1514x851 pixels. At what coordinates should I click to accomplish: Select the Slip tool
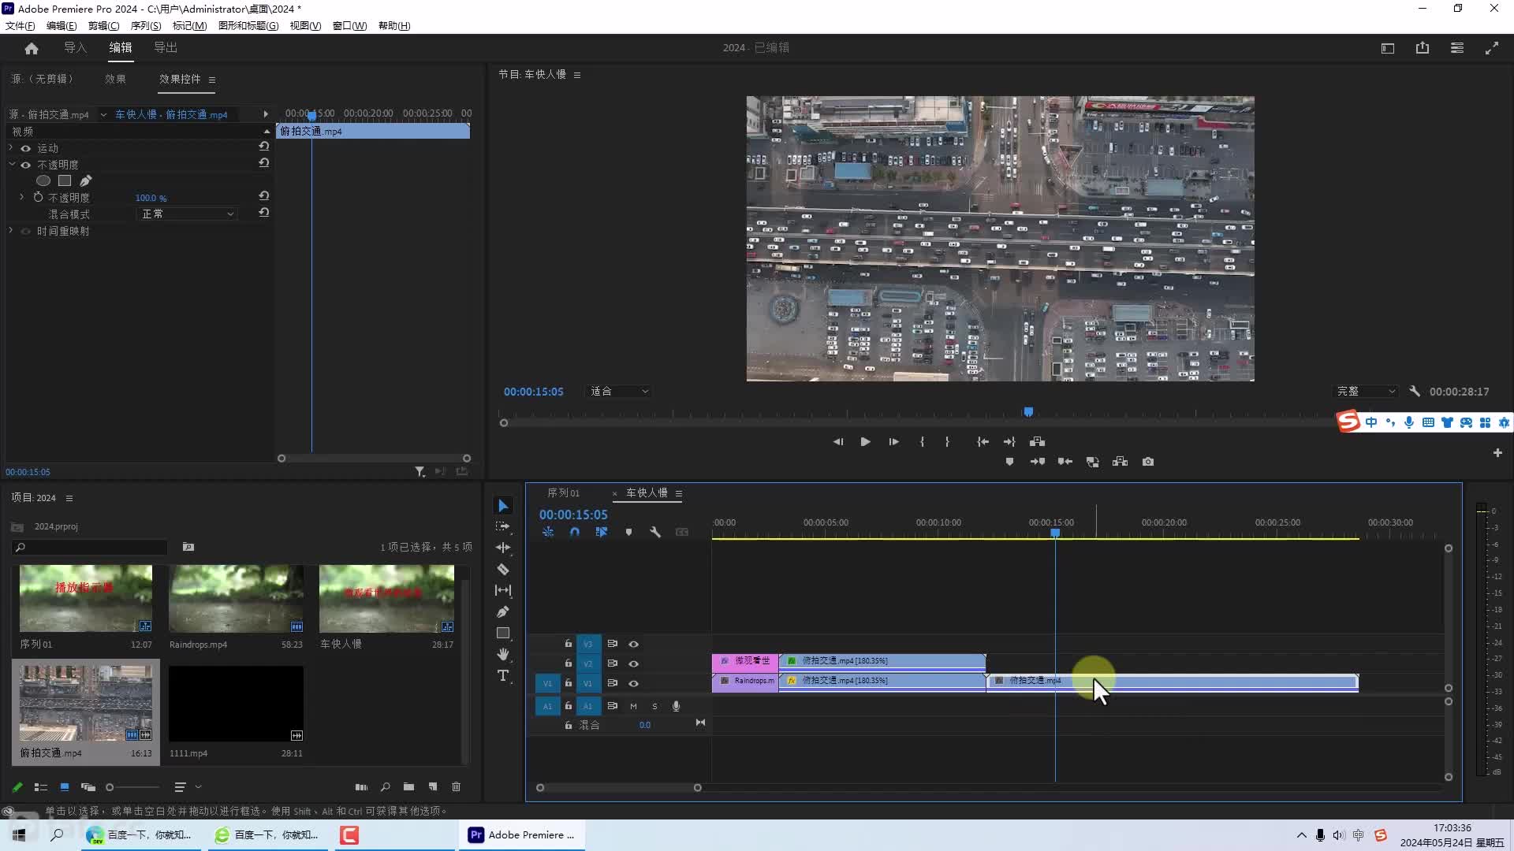tap(503, 590)
